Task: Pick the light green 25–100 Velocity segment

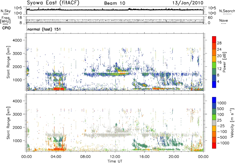Action: coord(214,117)
